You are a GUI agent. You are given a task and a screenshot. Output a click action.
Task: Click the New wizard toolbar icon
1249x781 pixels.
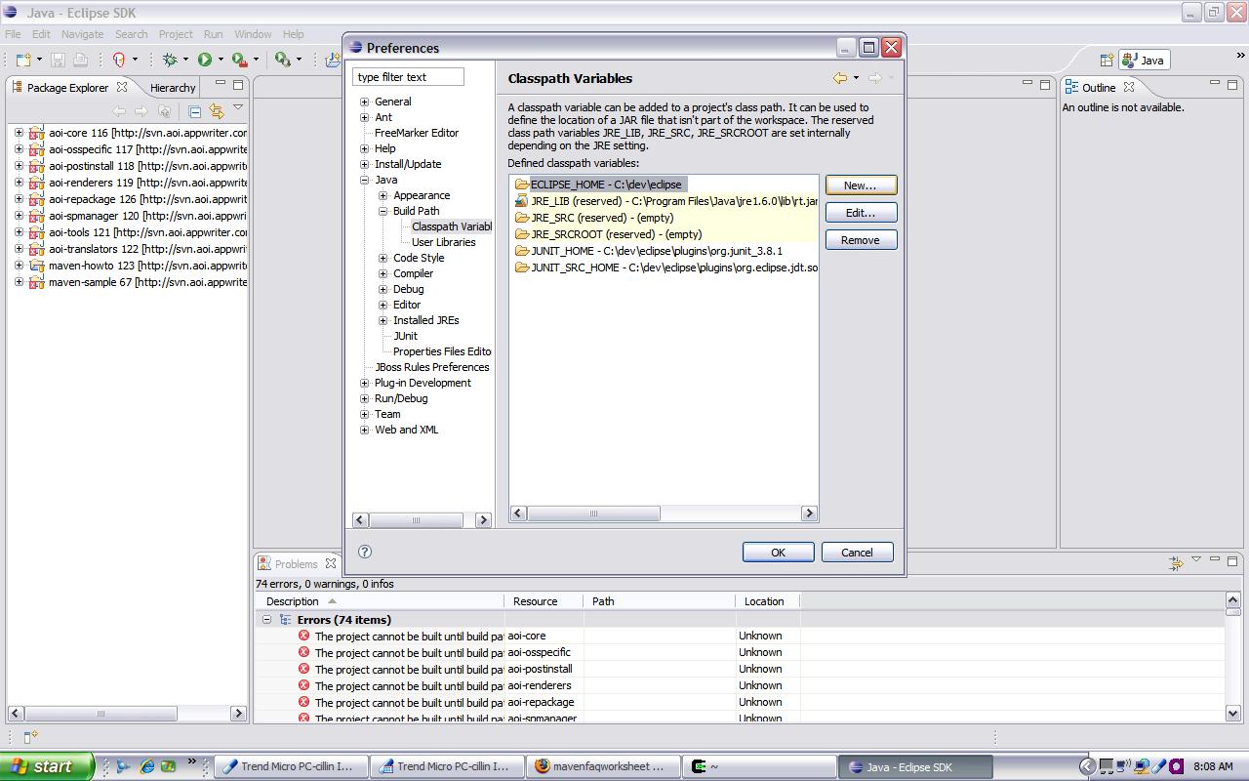tap(23, 60)
